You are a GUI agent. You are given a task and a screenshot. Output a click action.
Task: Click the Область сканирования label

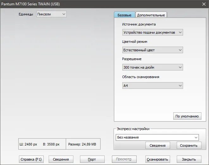point(141,77)
